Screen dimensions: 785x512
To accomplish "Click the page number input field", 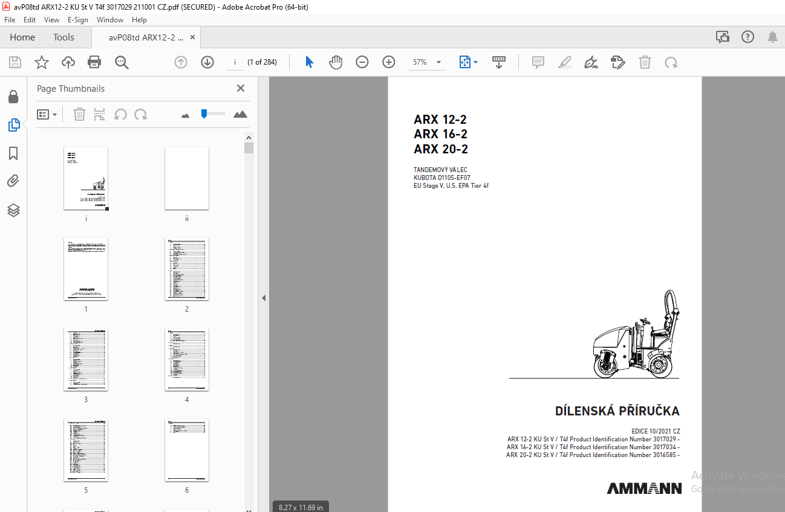I will coord(235,62).
